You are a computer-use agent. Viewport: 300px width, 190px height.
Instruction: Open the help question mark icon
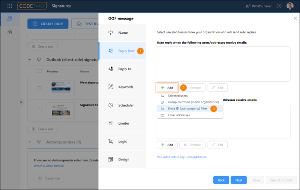(279, 6)
